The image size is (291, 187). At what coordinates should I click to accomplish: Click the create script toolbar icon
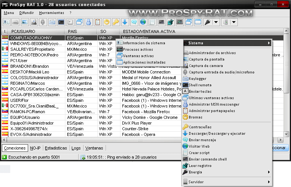point(152,22)
